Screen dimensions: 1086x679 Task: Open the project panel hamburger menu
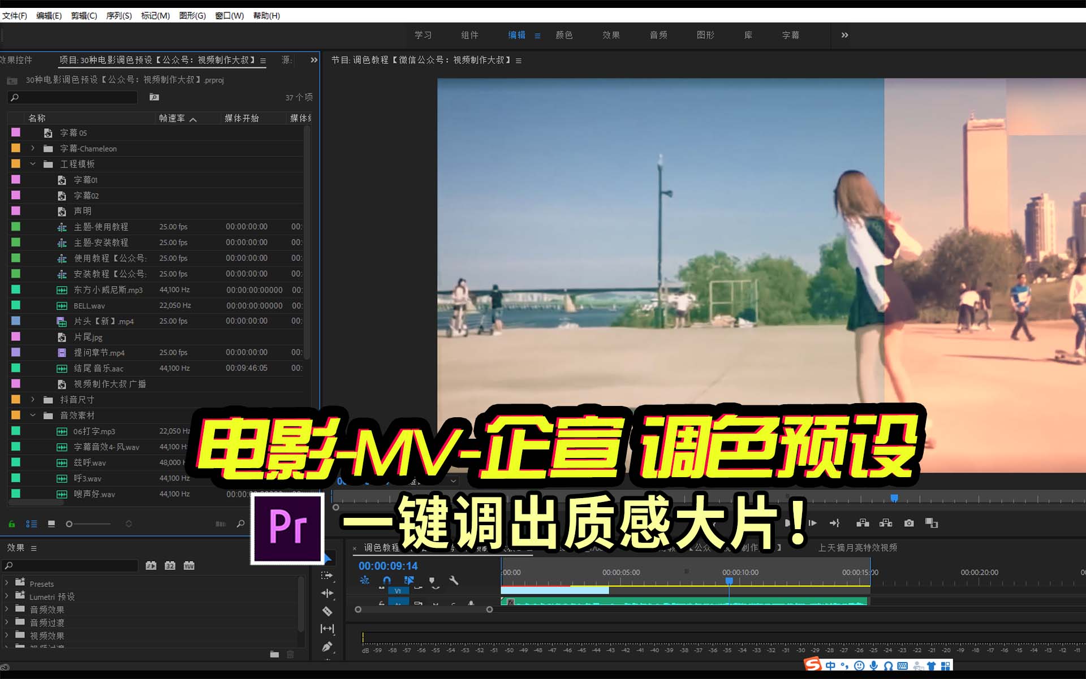click(x=263, y=60)
